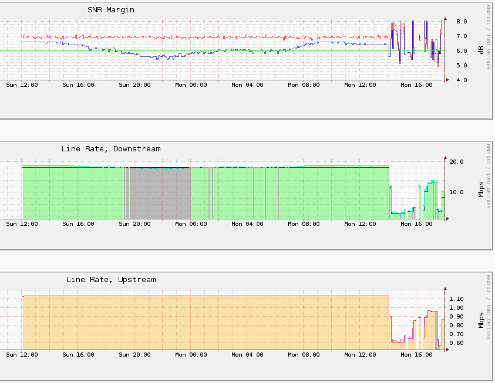The image size is (495, 383).
Task: Click the "Line Rate, Upstream" graph title
Action: pos(111,280)
